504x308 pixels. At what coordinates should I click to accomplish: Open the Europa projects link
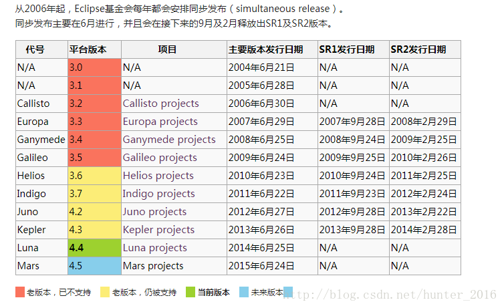[x=160, y=122]
